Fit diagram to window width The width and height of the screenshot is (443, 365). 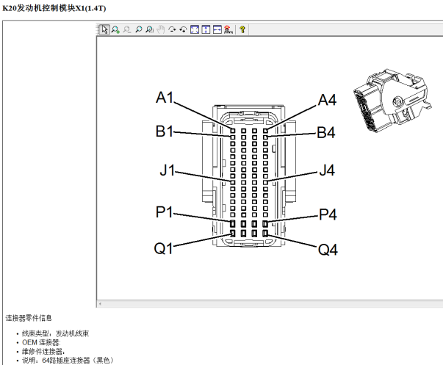tap(217, 29)
